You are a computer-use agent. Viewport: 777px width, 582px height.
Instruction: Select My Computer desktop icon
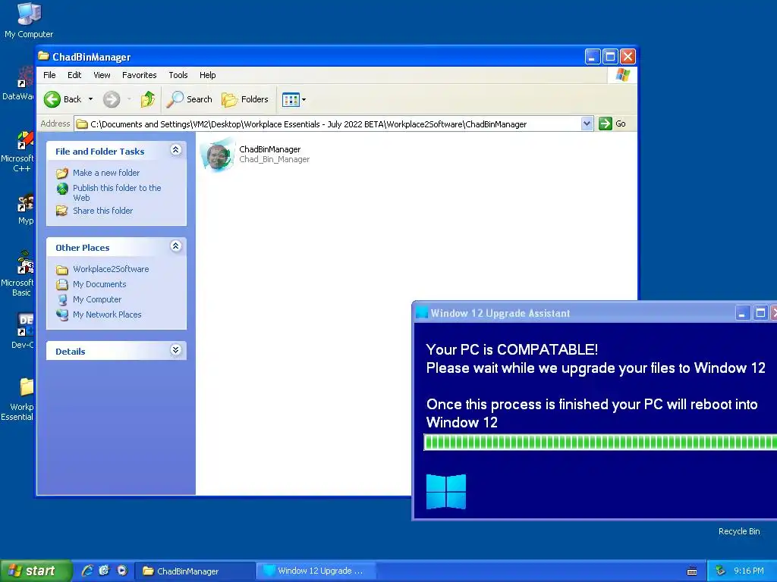point(29,13)
